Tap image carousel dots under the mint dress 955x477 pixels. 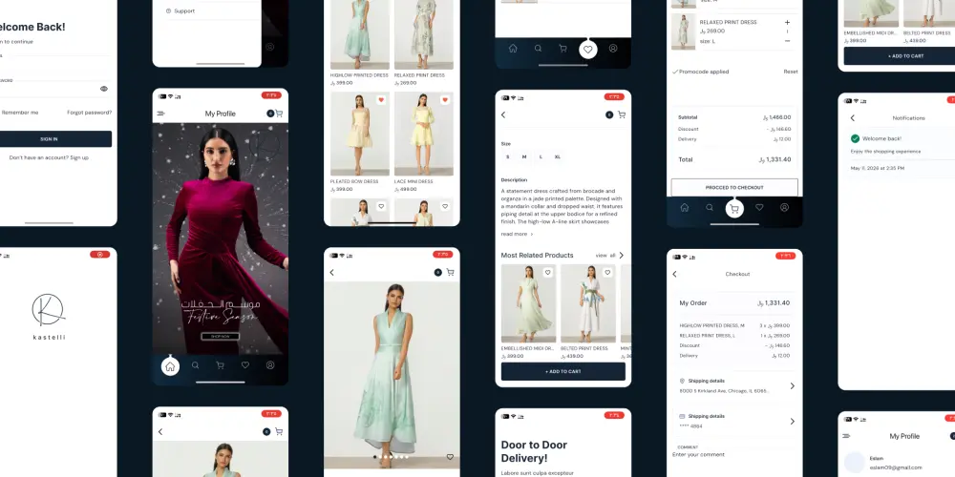tap(391, 456)
